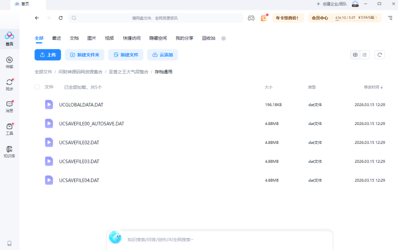Open the 知识库 knowledge base in sidebar
This screenshot has height=250, width=398.
(9, 152)
